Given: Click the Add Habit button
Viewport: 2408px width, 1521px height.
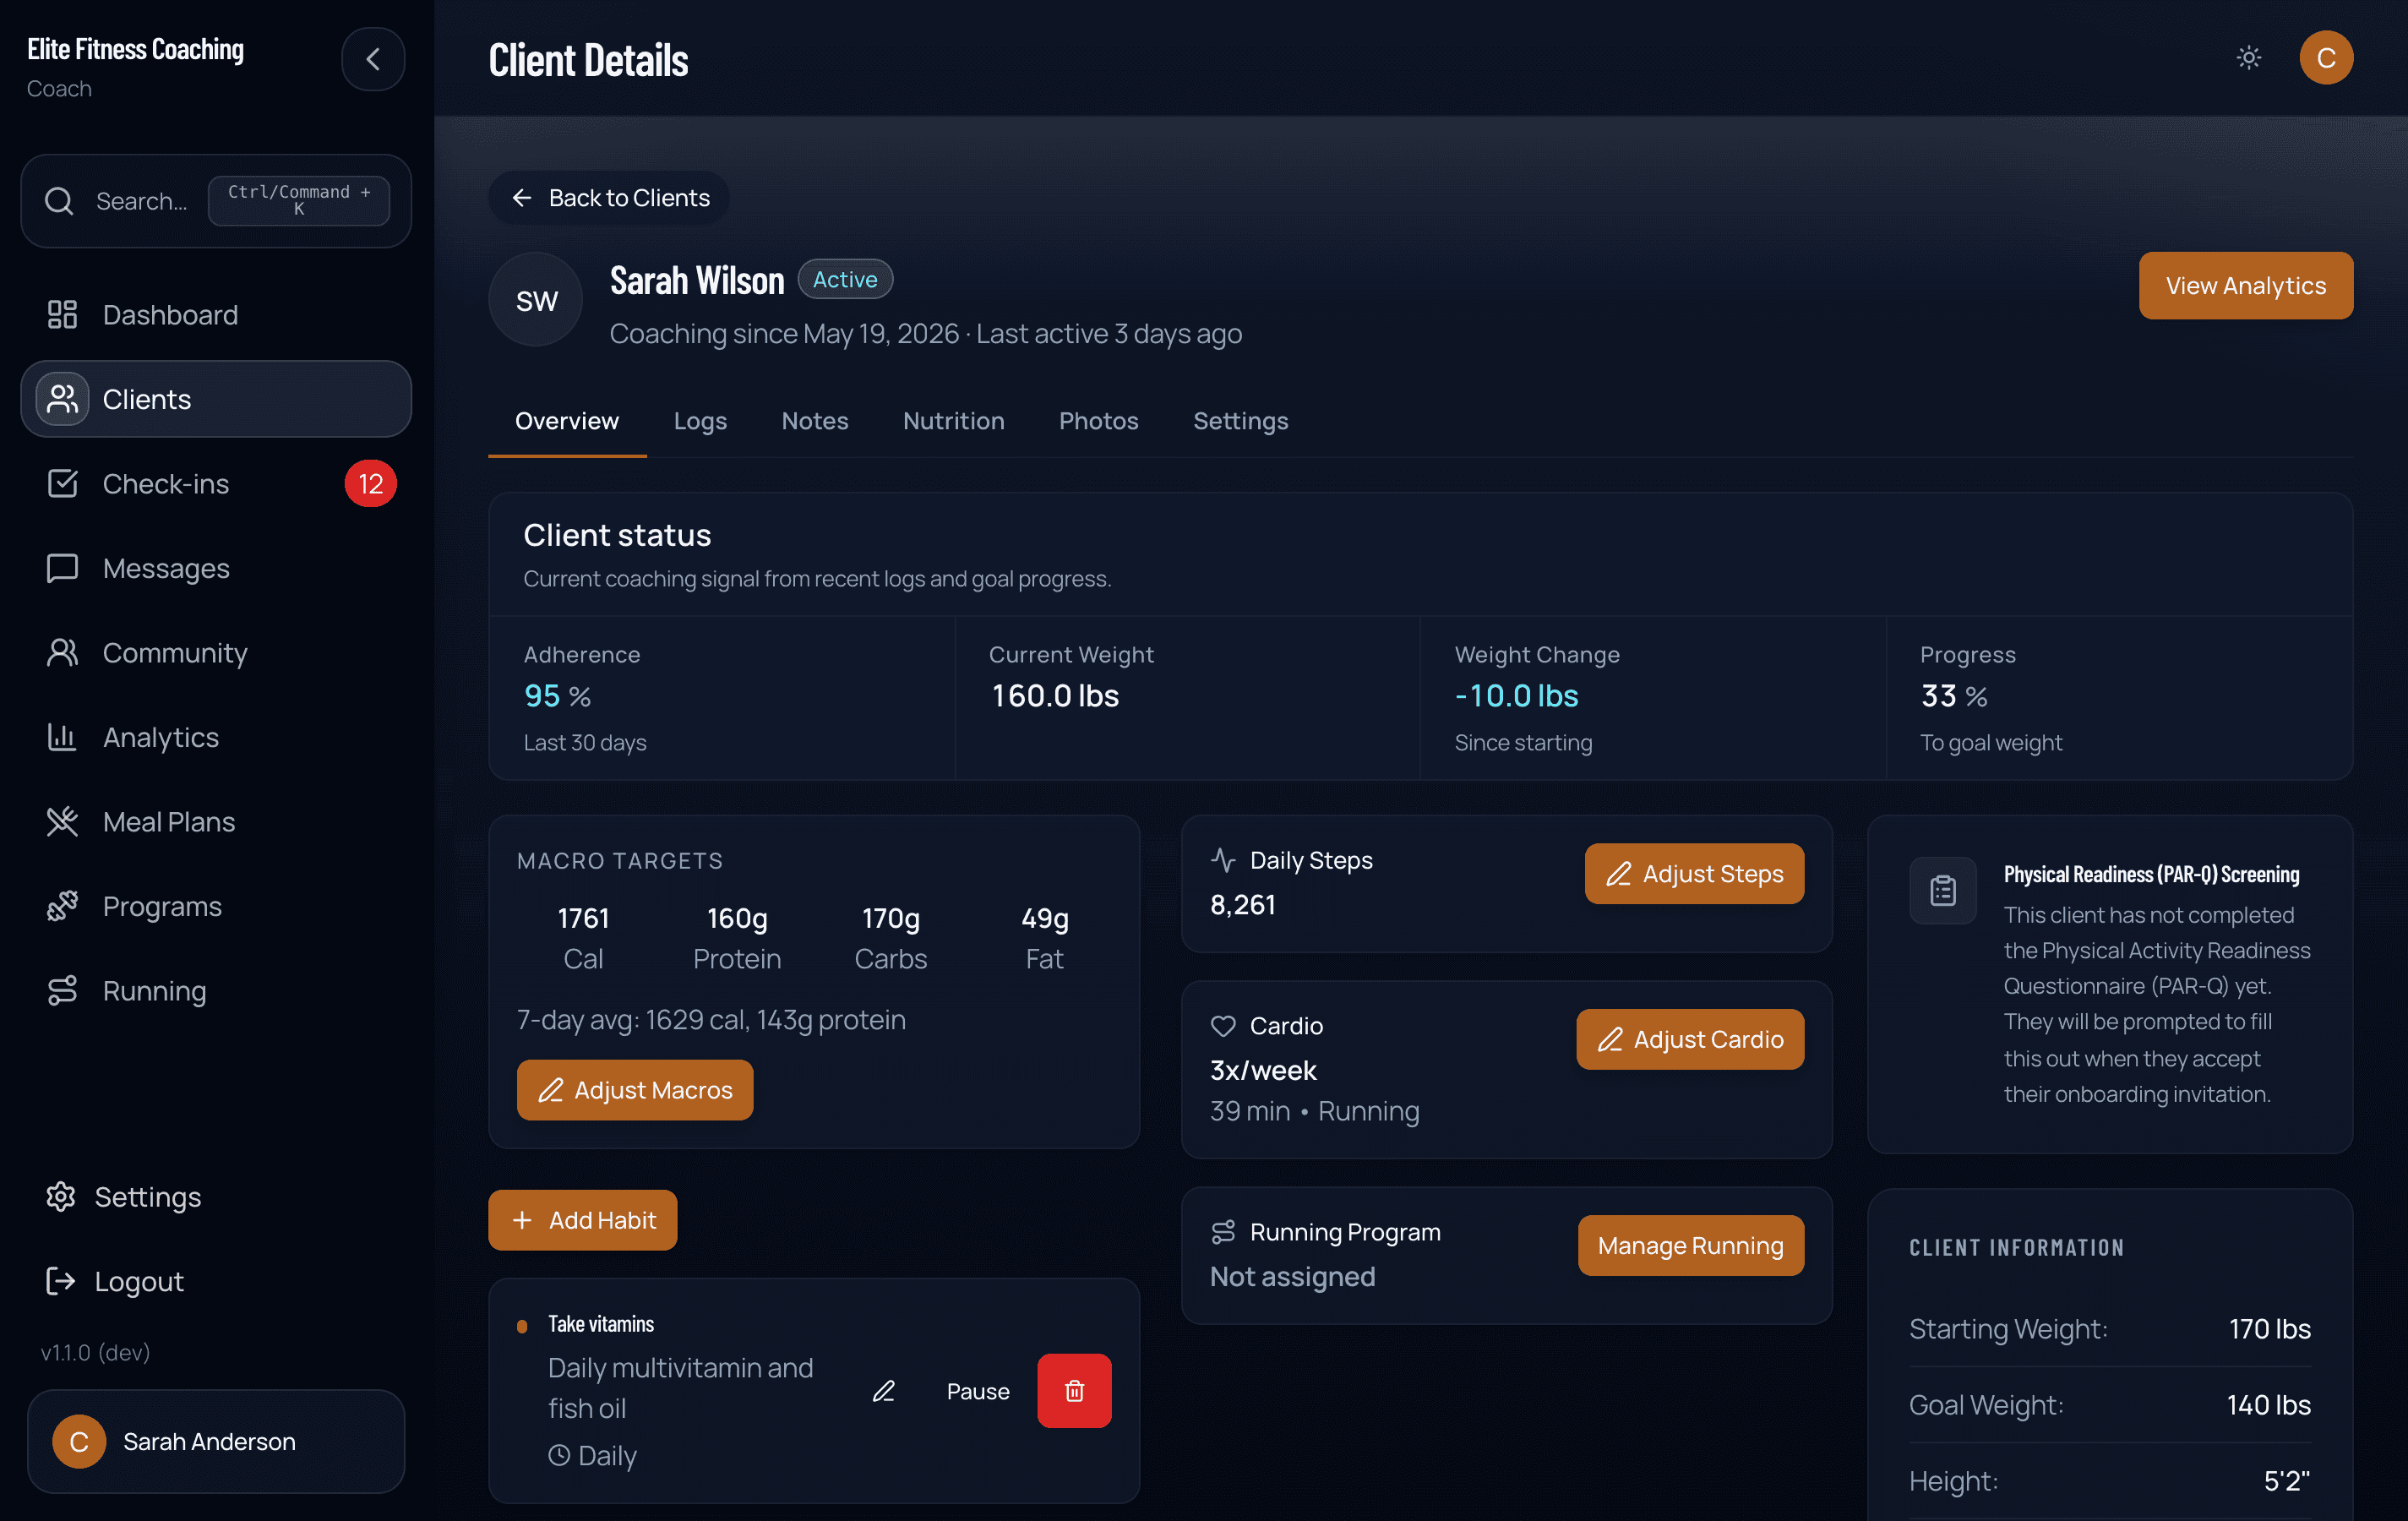Looking at the screenshot, I should (583, 1220).
